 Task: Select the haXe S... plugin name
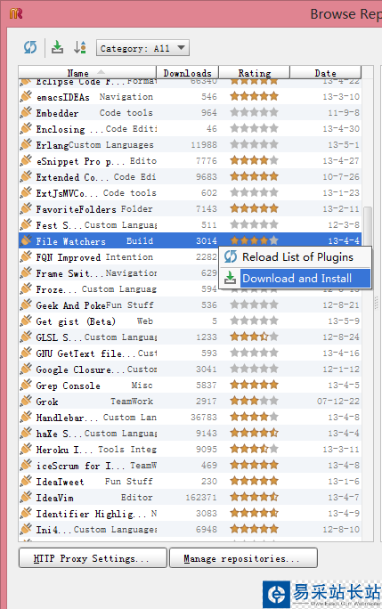point(59,434)
